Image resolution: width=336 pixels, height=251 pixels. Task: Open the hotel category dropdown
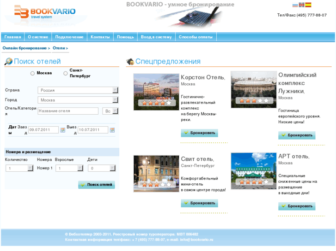tap(110, 111)
